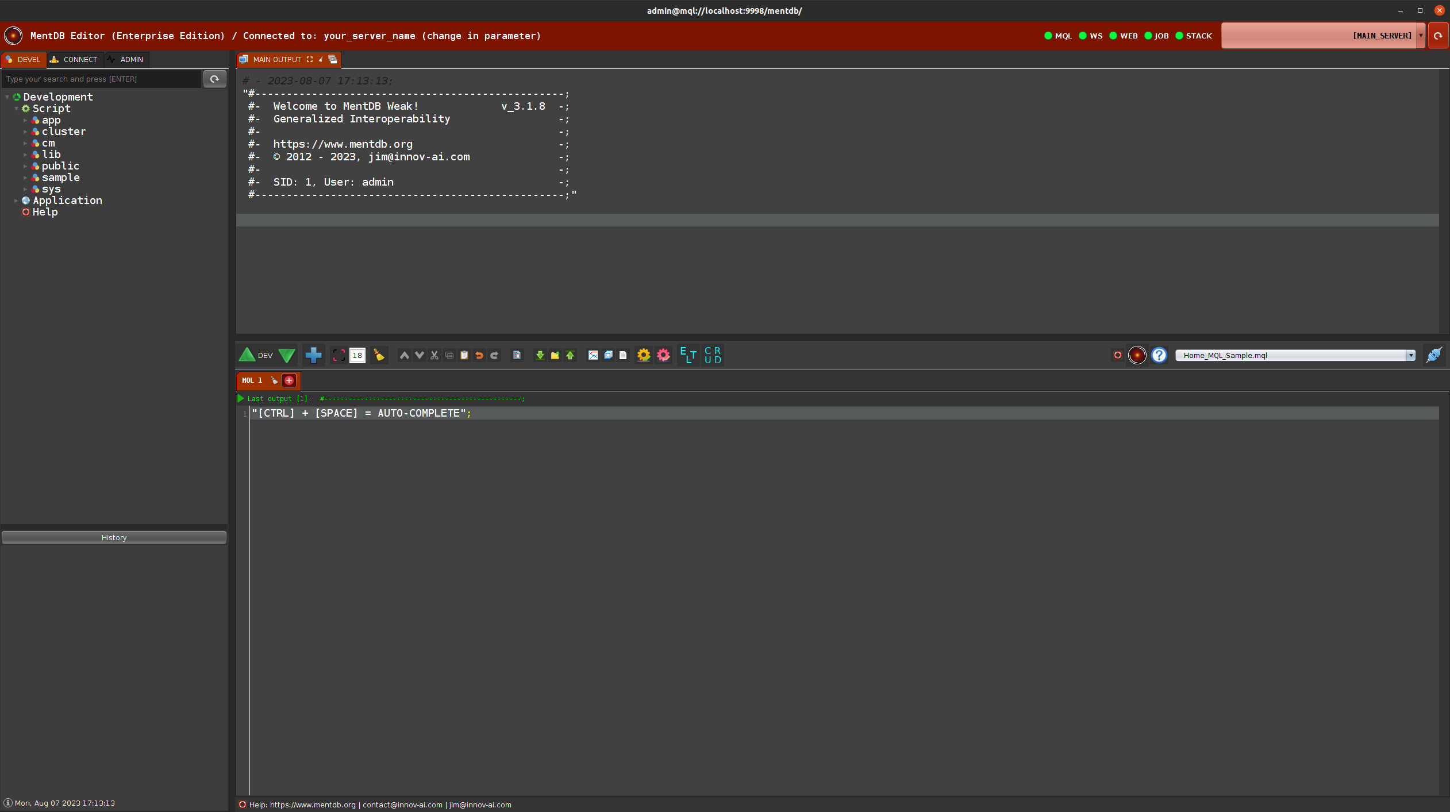Image resolution: width=1450 pixels, height=812 pixels.
Task: Click the blue plus icon in toolbar
Action: coord(313,355)
